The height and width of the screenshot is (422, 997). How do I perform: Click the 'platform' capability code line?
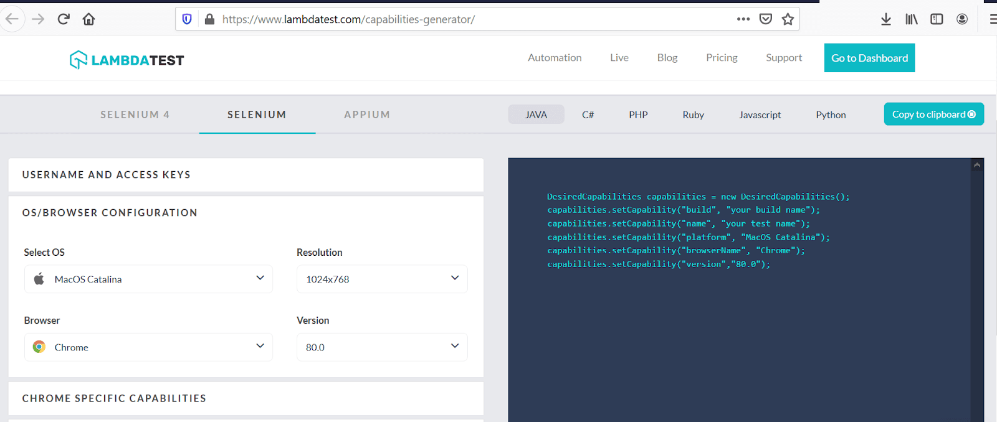click(689, 237)
